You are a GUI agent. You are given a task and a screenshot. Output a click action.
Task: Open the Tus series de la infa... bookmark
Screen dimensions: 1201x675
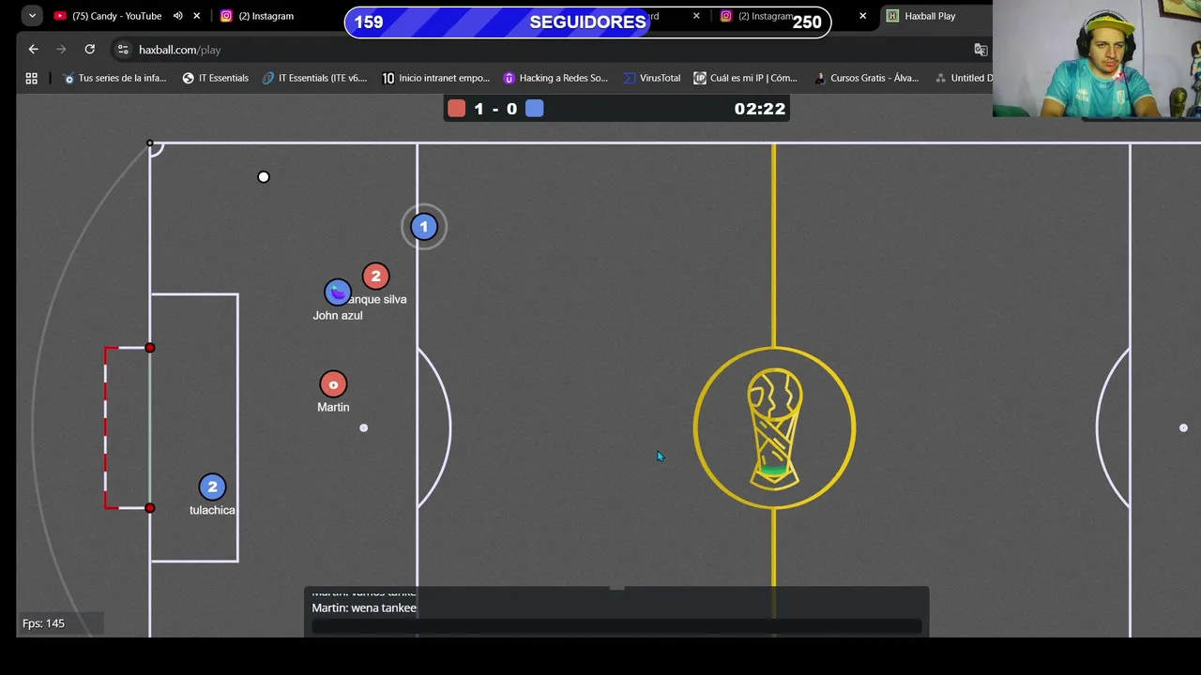coord(114,78)
